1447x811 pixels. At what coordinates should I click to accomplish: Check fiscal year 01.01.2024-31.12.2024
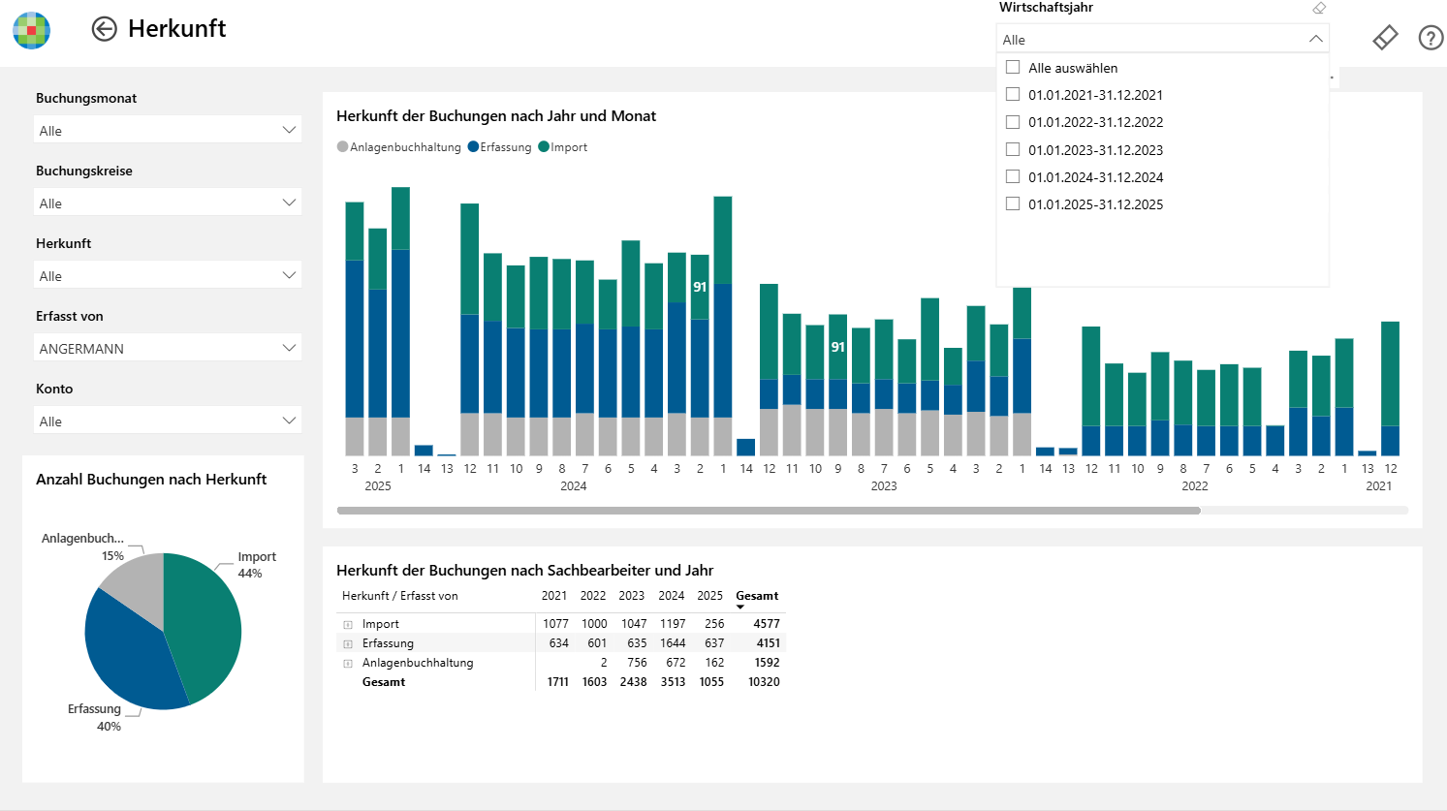click(1013, 176)
